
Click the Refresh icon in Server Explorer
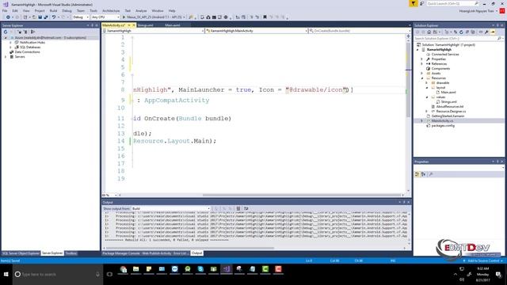coord(6,32)
